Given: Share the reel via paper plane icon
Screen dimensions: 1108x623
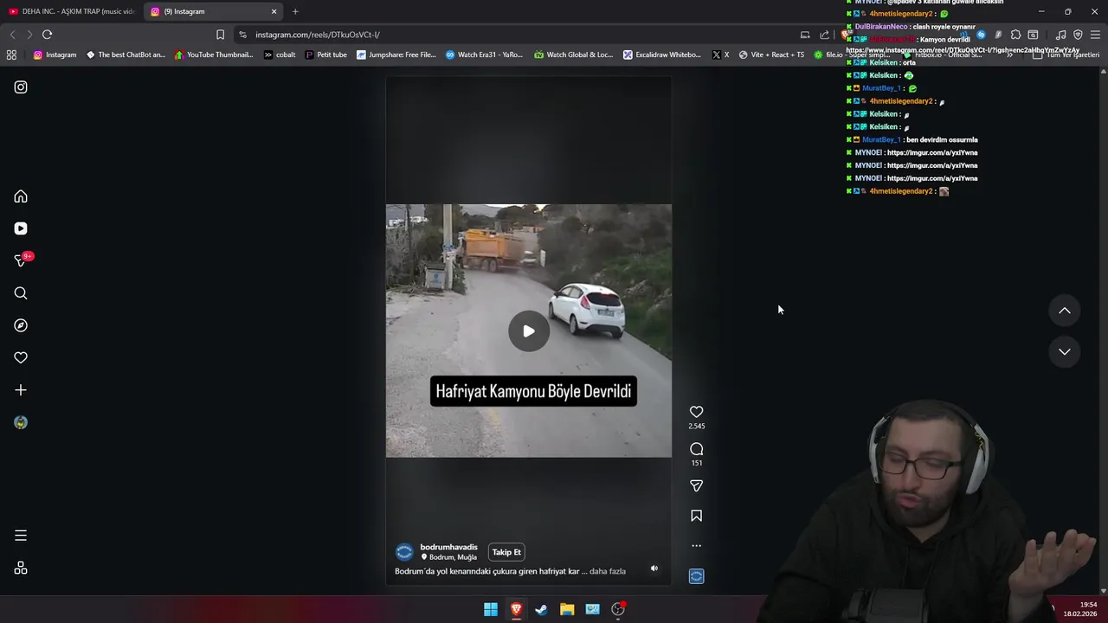Looking at the screenshot, I should pos(696,485).
